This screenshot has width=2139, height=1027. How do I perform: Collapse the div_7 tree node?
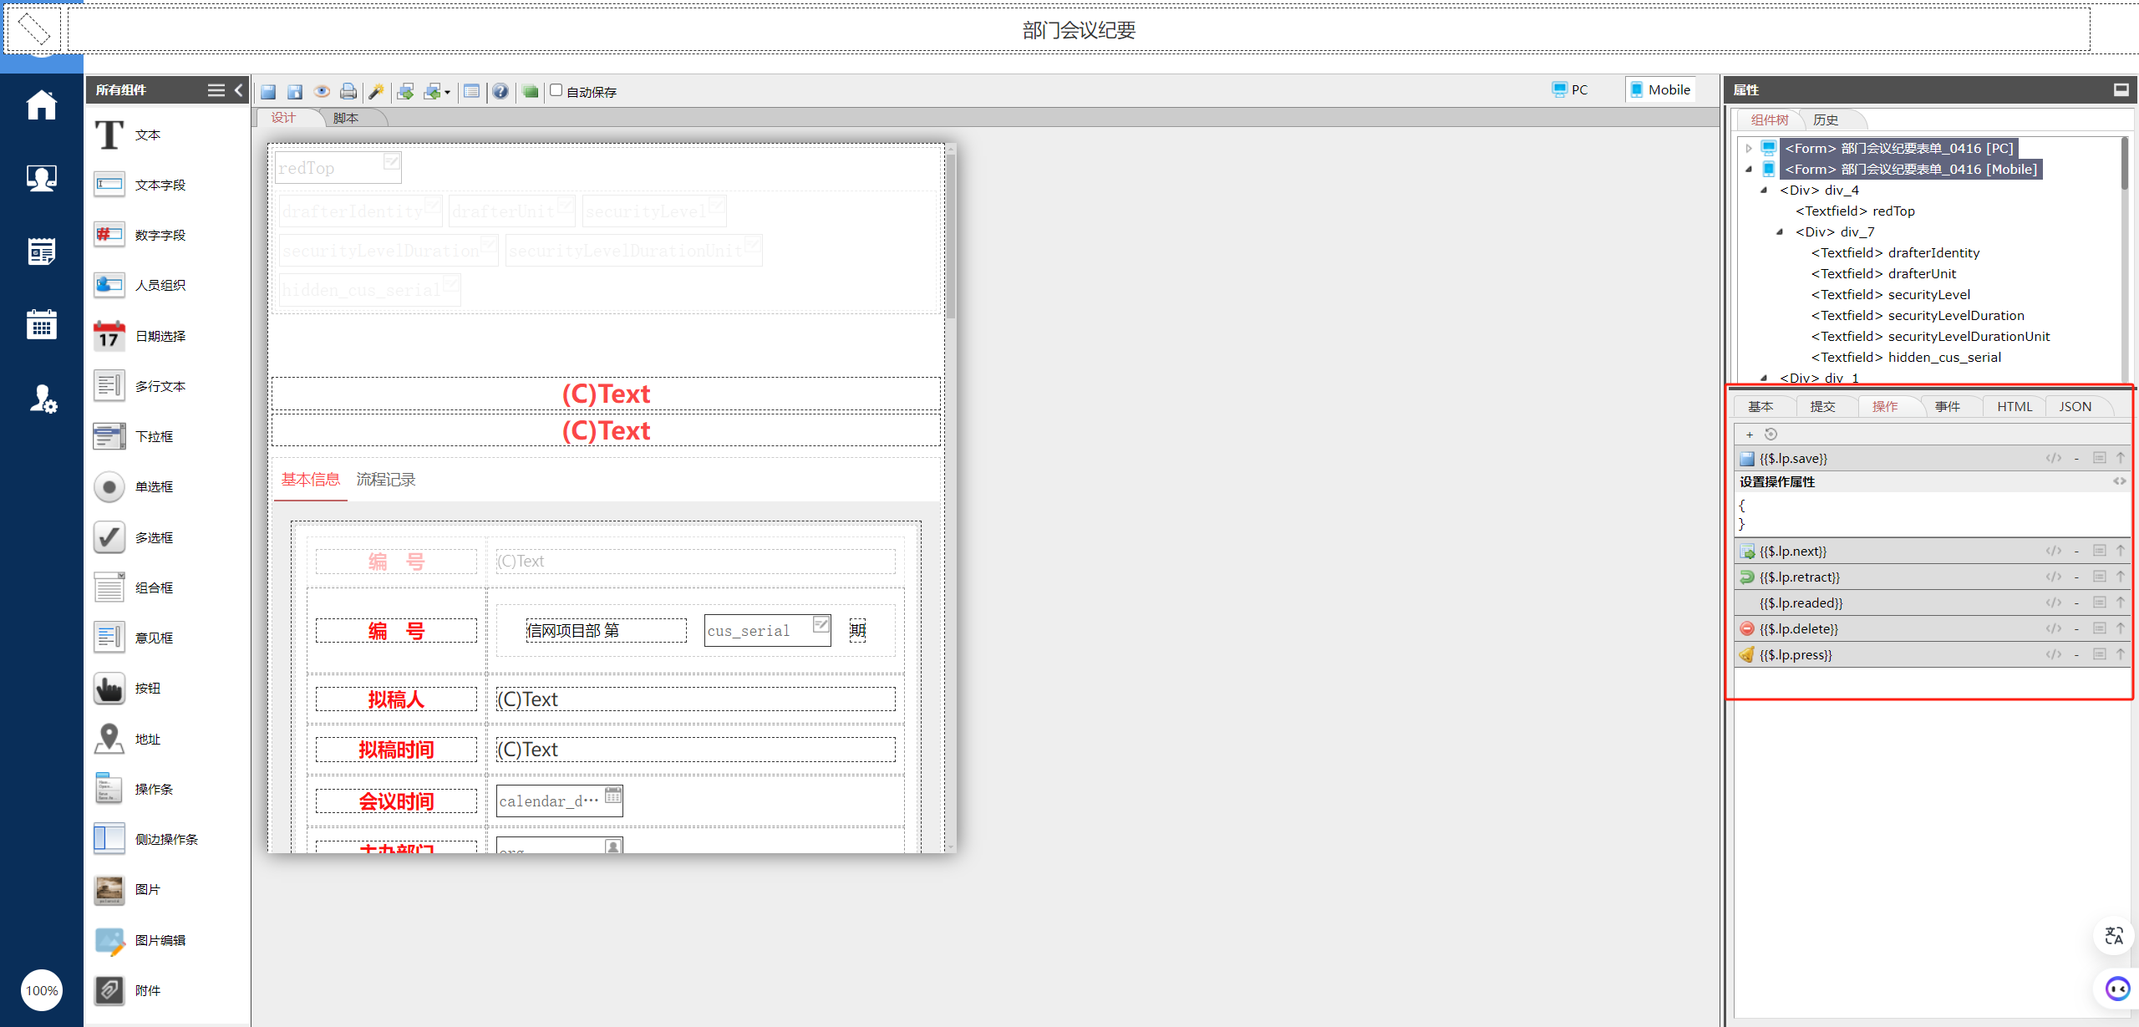coord(1780,231)
